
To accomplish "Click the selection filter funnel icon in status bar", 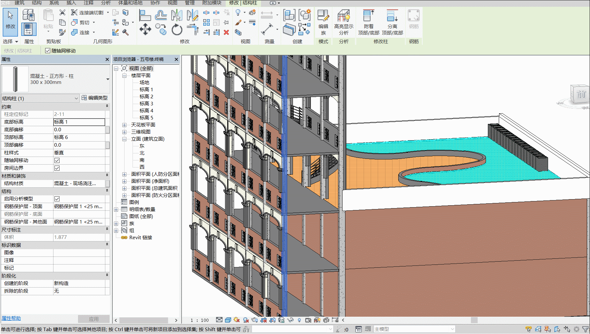I will pos(585,329).
